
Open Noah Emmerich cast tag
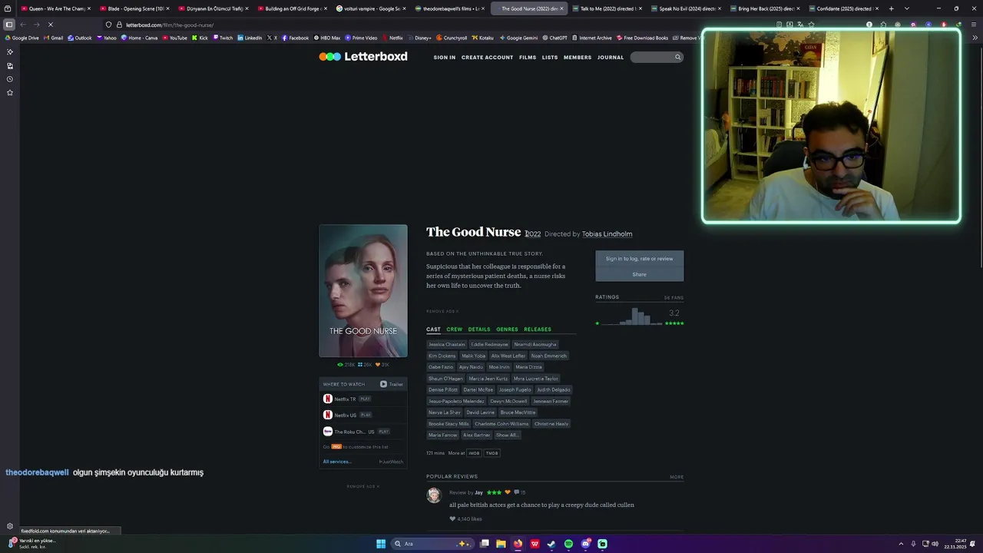(x=548, y=356)
